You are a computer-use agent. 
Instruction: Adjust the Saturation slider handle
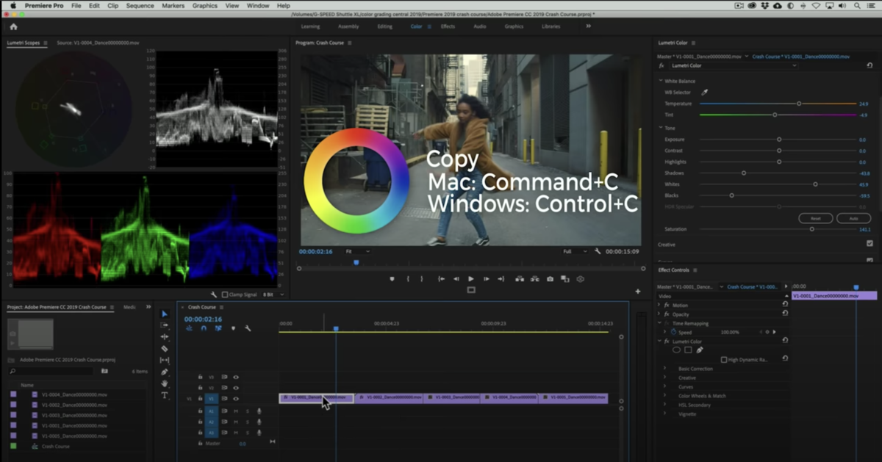(811, 229)
